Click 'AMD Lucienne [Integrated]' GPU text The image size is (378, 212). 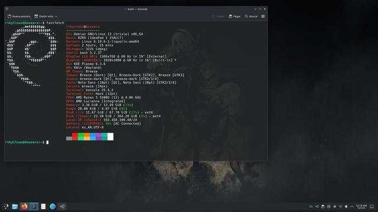(100, 101)
